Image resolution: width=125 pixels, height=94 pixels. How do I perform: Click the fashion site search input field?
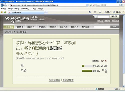[x=102, y=27]
